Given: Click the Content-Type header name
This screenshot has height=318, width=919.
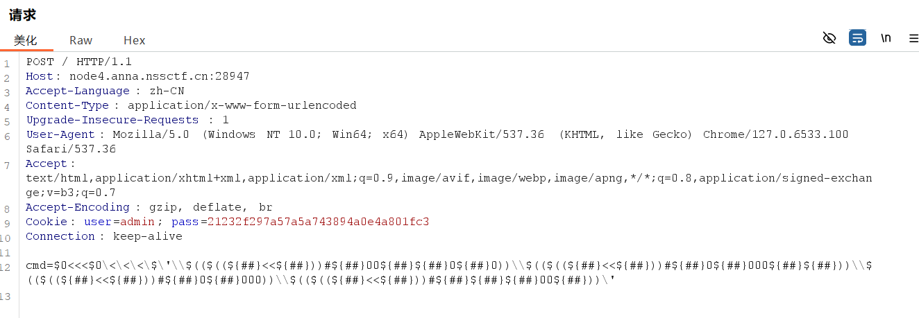Looking at the screenshot, I should [67, 105].
